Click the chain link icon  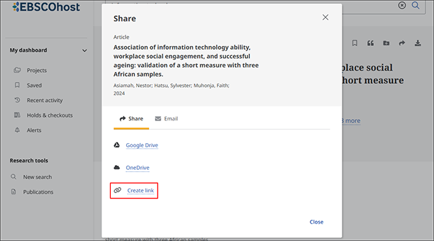point(118,190)
